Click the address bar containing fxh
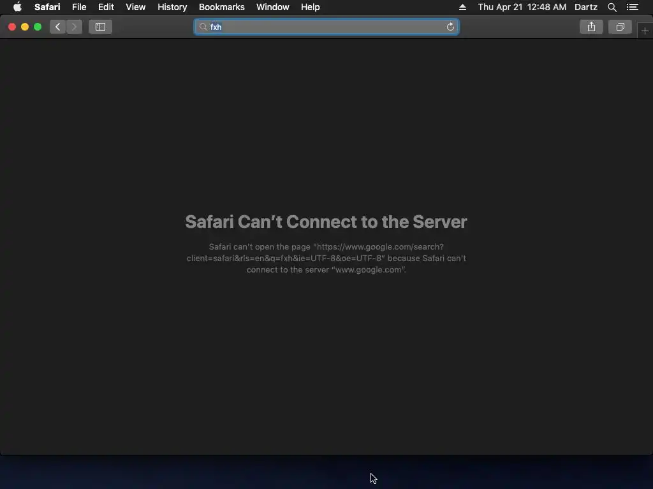This screenshot has width=653, height=489. 326,27
